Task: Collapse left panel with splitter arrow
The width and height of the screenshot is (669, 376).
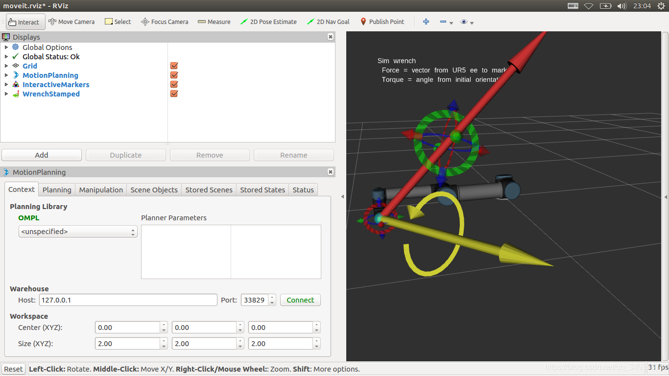Action: pyautogui.click(x=342, y=196)
